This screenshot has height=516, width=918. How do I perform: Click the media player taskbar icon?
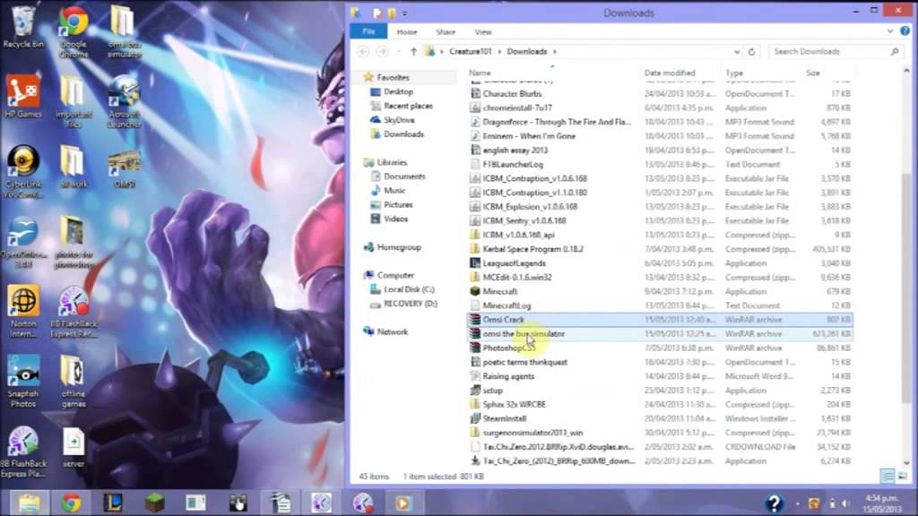[403, 503]
